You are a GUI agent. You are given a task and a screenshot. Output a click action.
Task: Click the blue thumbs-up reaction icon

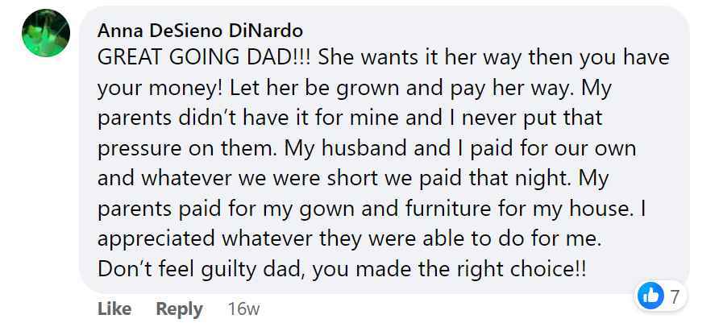[x=650, y=296]
